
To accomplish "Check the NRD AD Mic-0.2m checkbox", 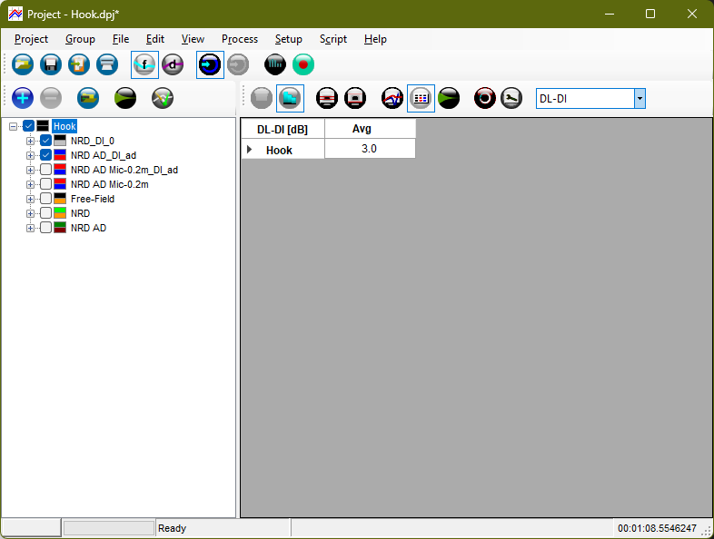I will coord(45,184).
